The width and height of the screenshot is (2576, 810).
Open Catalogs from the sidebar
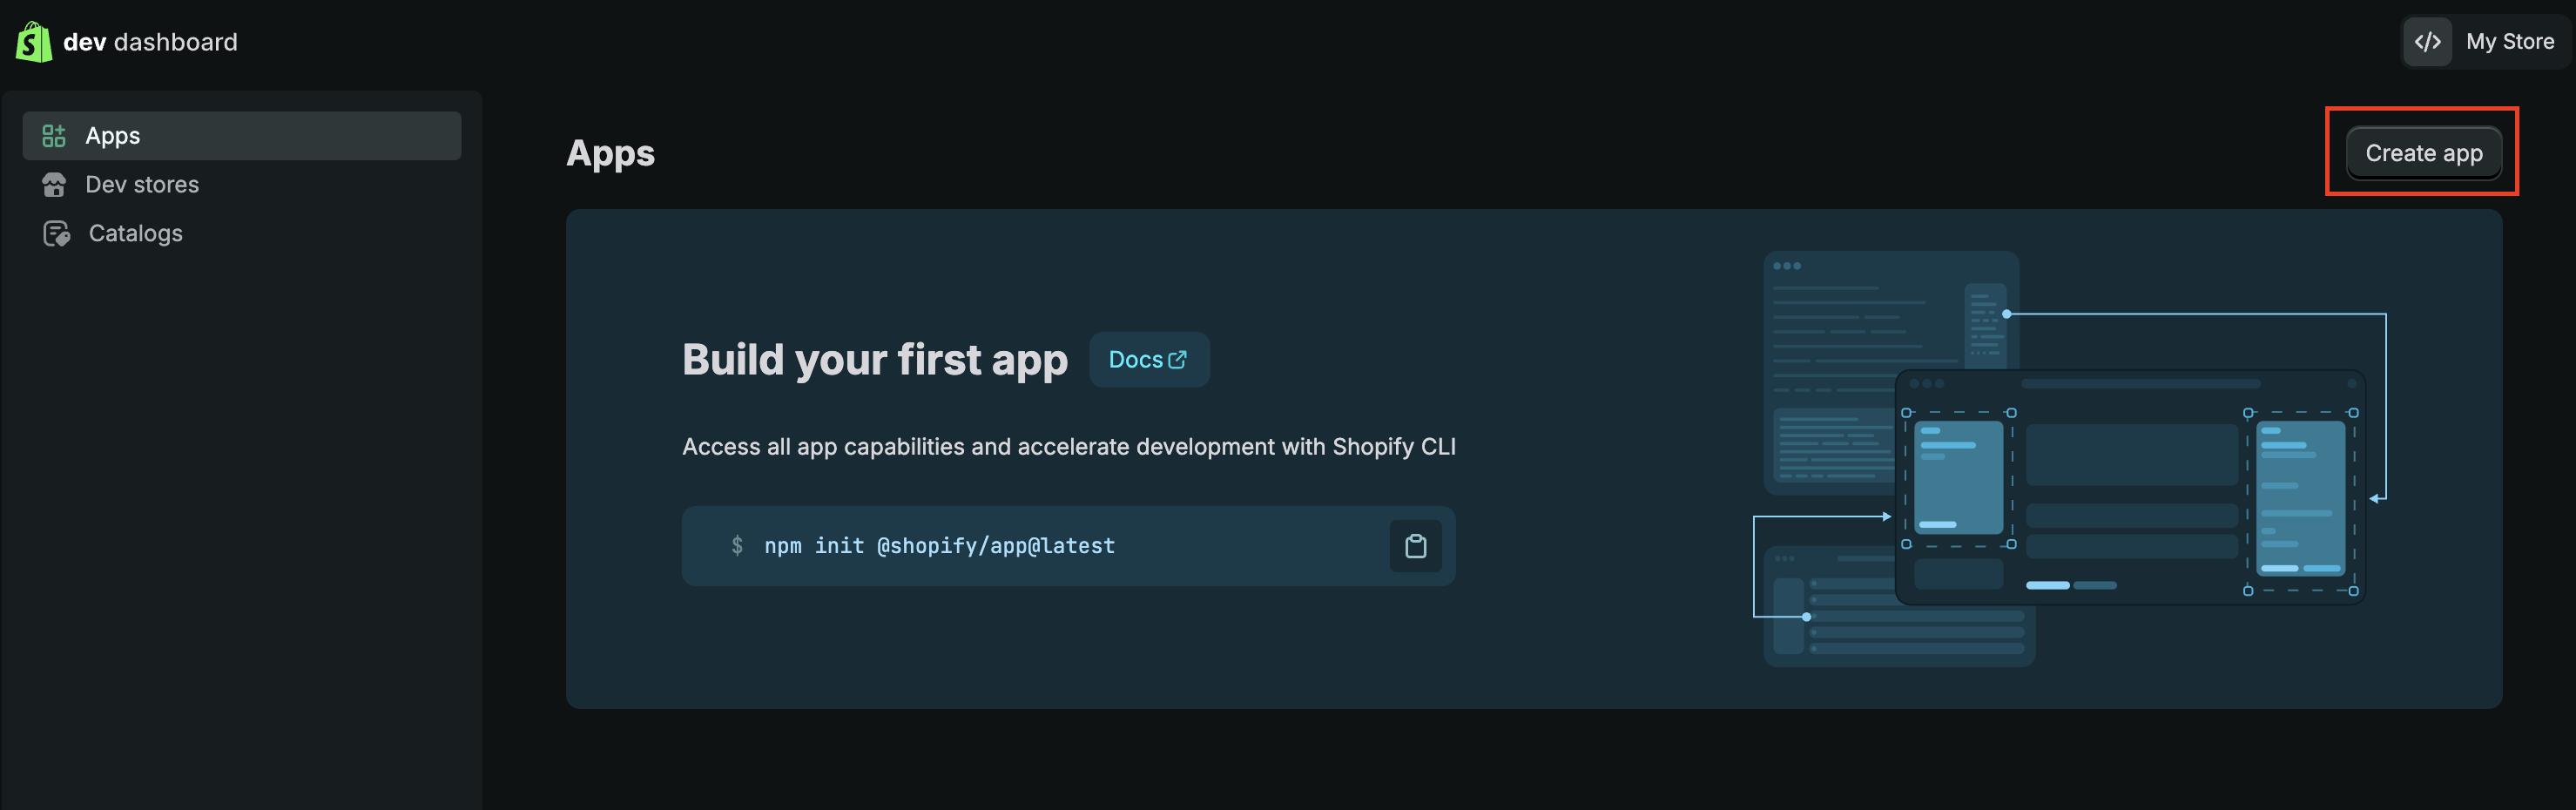click(x=136, y=234)
